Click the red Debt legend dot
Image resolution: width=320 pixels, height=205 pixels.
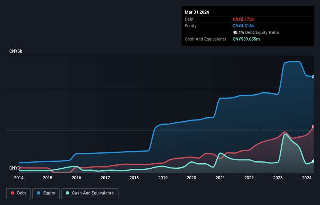pyautogui.click(x=12, y=193)
